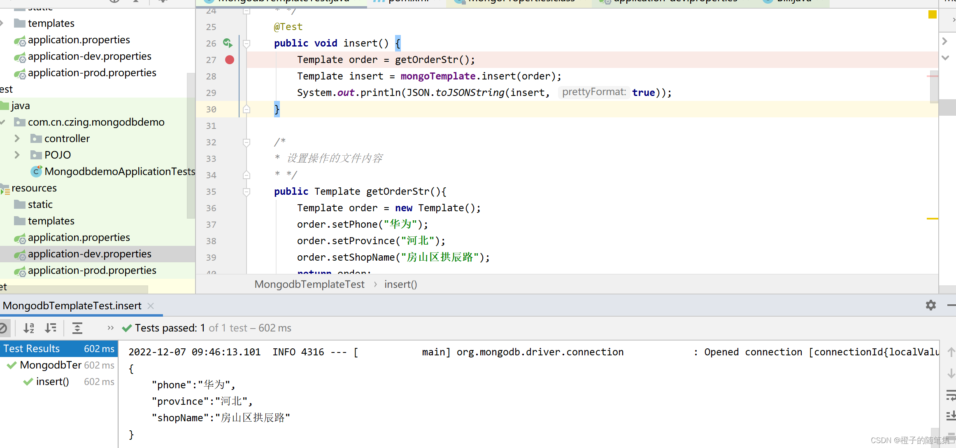Click the up arrow beside console output

[x=951, y=352]
